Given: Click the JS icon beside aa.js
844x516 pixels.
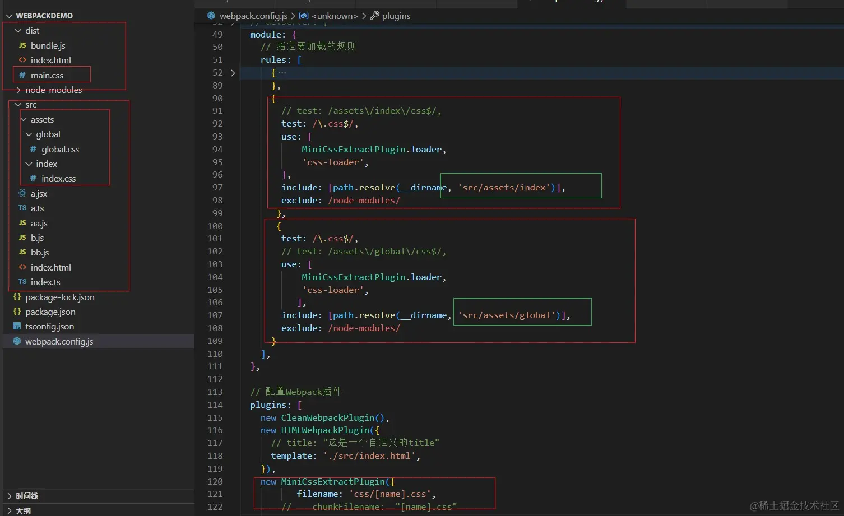Looking at the screenshot, I should 22,223.
